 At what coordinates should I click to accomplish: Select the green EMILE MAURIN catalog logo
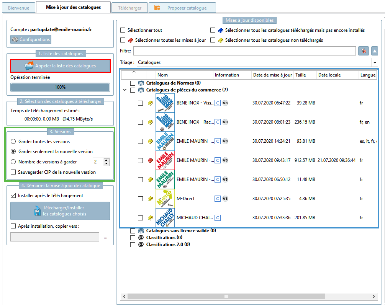click(x=165, y=179)
